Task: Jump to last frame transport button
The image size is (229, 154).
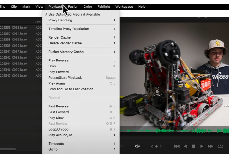Action: coord(210,146)
